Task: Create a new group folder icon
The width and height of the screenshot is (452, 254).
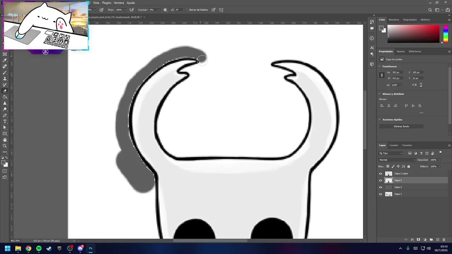Action: (431, 240)
